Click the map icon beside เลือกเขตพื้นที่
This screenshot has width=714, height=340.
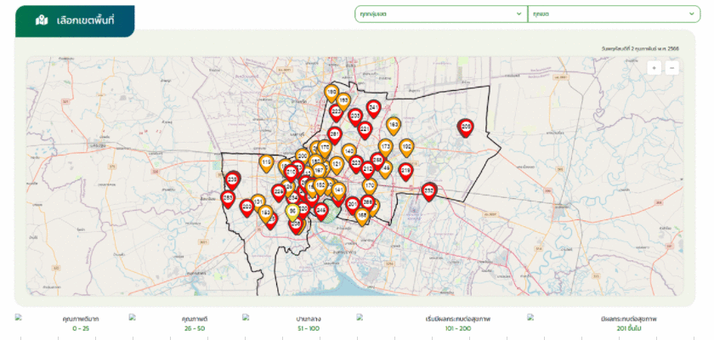point(41,20)
